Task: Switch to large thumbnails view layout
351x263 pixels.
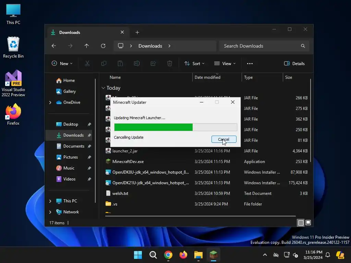Action: coord(308,223)
